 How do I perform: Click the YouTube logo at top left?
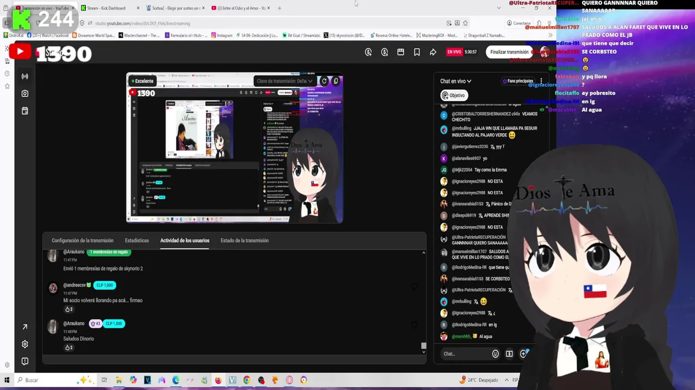20,52
